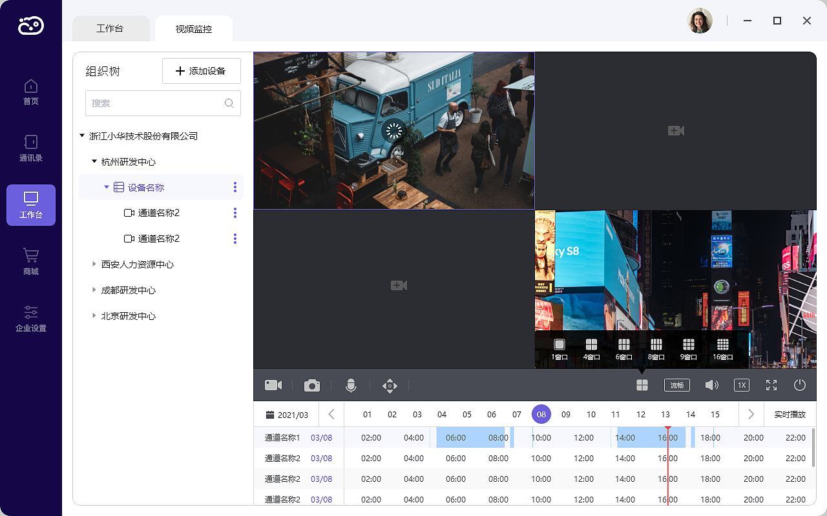Select the food truck video window

[394, 130]
